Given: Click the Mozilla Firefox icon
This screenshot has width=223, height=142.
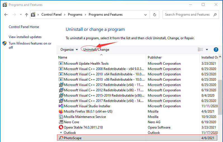Looking at the screenshot, I should coord(61,111).
